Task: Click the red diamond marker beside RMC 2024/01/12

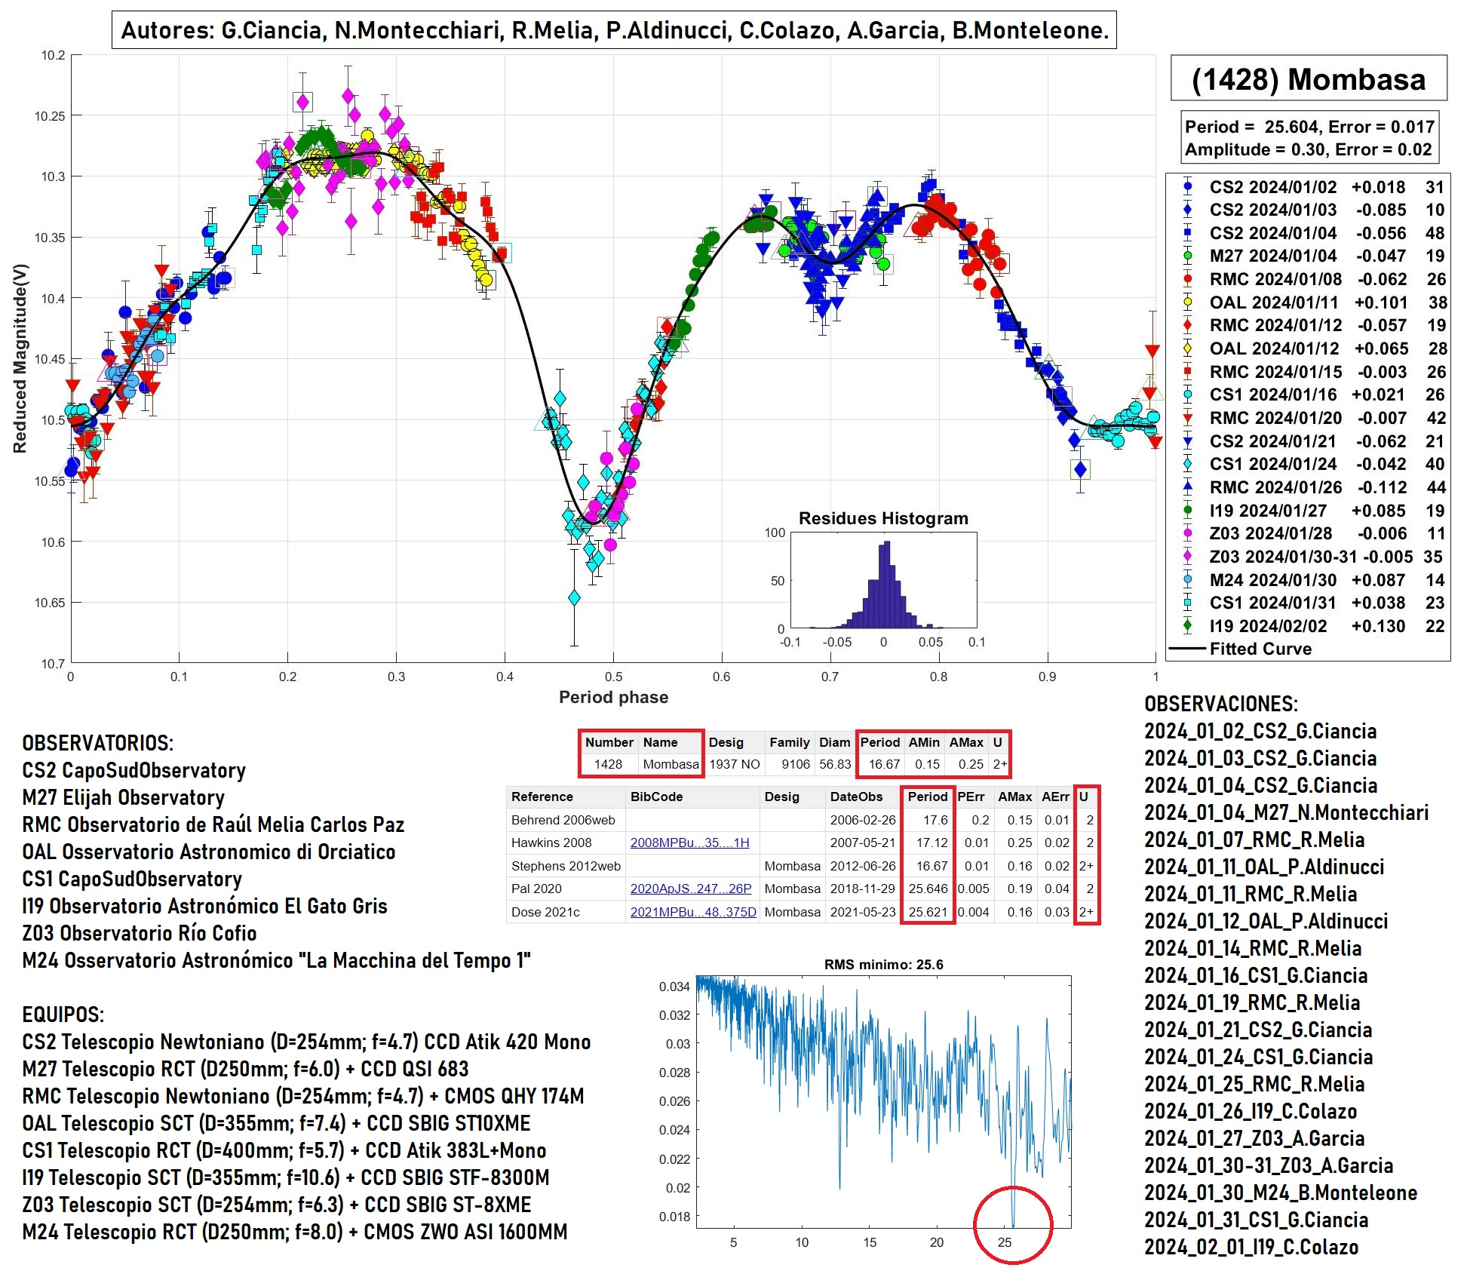Action: 1188,325
